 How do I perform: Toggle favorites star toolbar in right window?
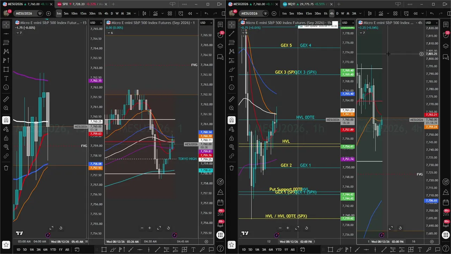tap(231, 244)
